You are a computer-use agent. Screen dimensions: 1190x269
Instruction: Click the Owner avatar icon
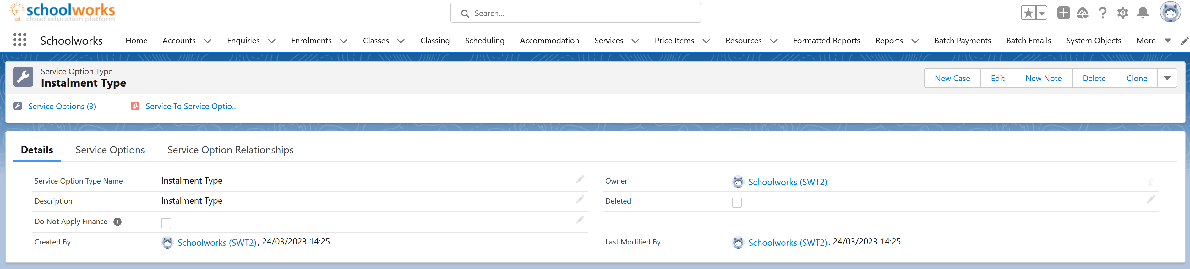tap(738, 182)
